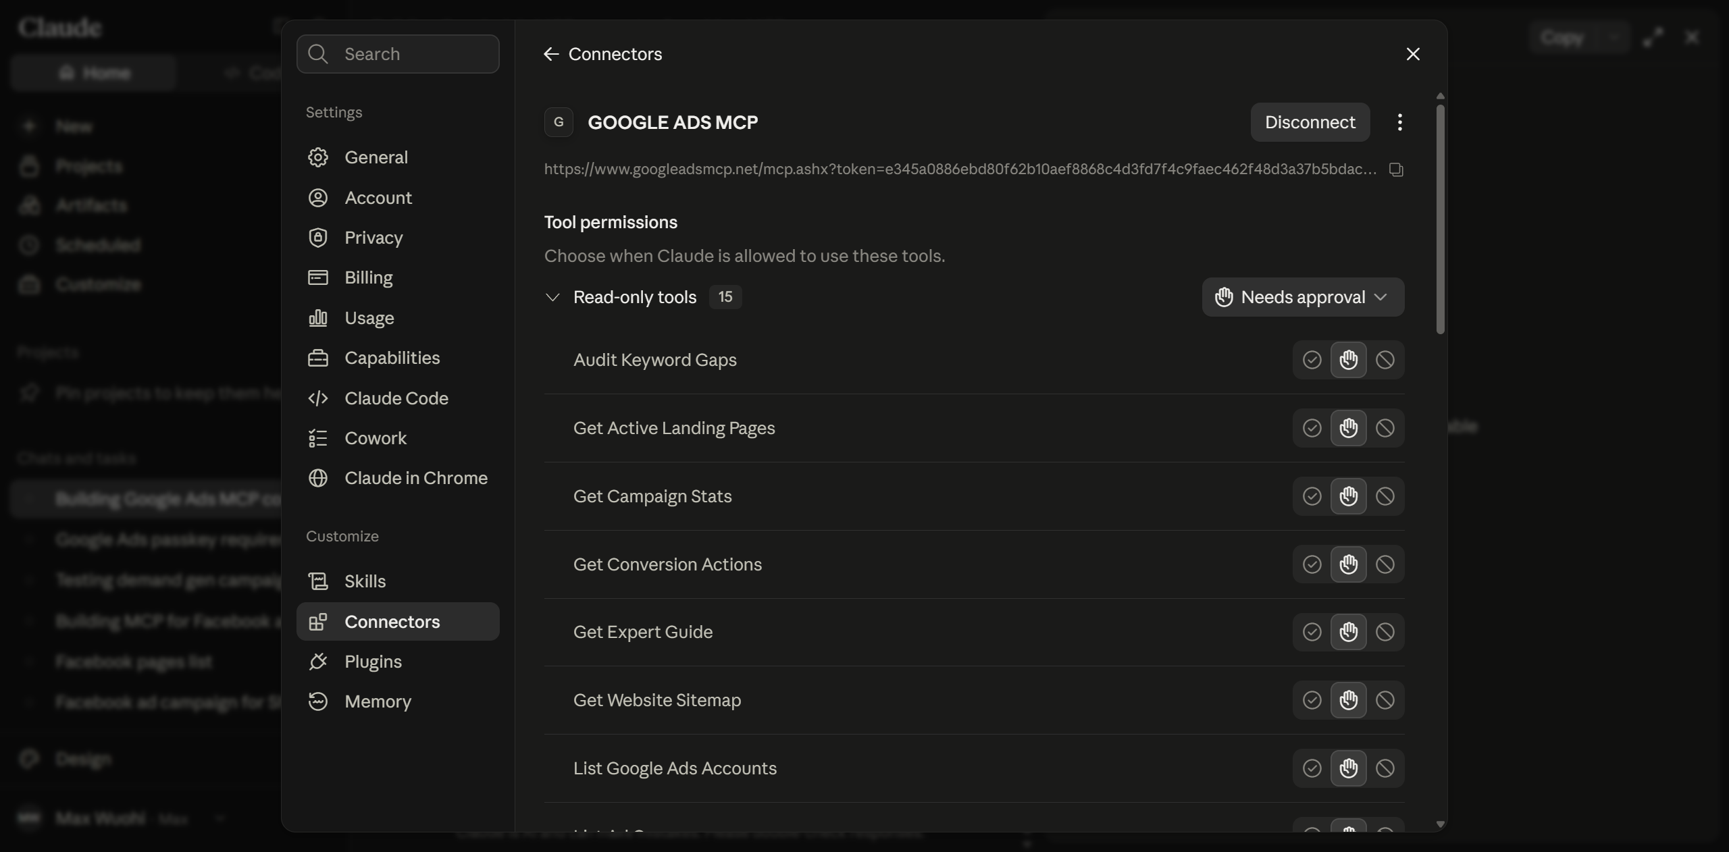
Task: Block the Get Conversion Actions tool
Action: click(x=1385, y=564)
